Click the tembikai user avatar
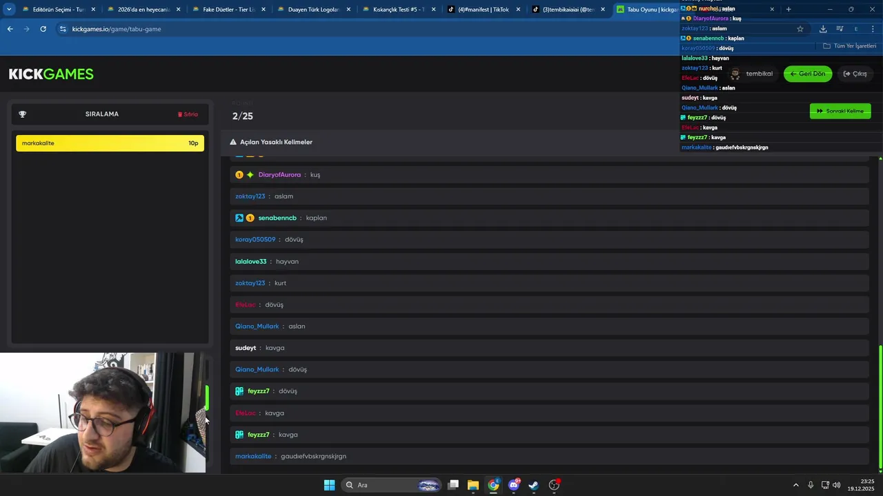The image size is (883, 496). click(735, 74)
